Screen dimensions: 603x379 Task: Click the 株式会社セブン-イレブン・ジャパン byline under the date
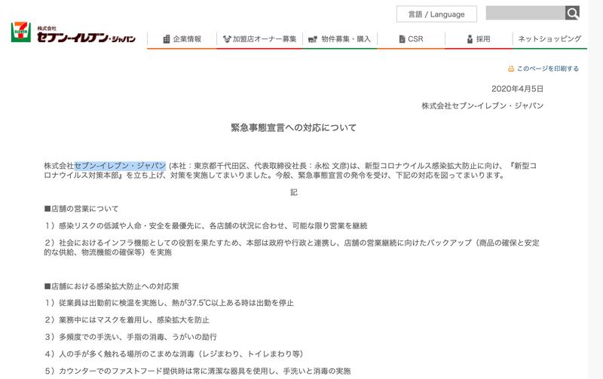(482, 105)
